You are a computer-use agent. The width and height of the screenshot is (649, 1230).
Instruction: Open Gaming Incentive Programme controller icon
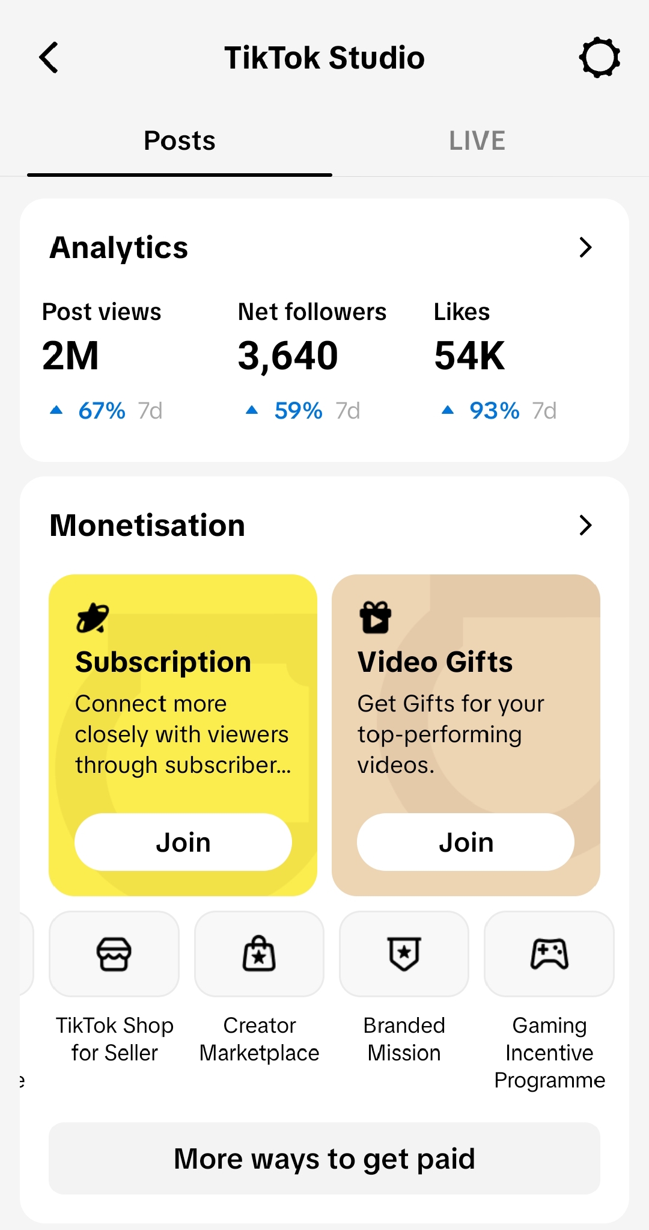pos(549,954)
